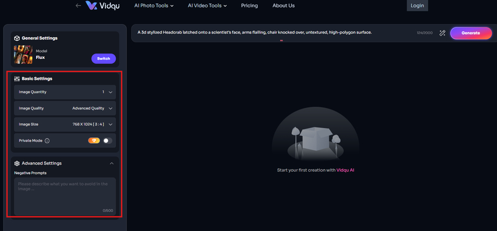Image resolution: width=497 pixels, height=231 pixels.
Task: Click the Login button
Action: point(417,5)
